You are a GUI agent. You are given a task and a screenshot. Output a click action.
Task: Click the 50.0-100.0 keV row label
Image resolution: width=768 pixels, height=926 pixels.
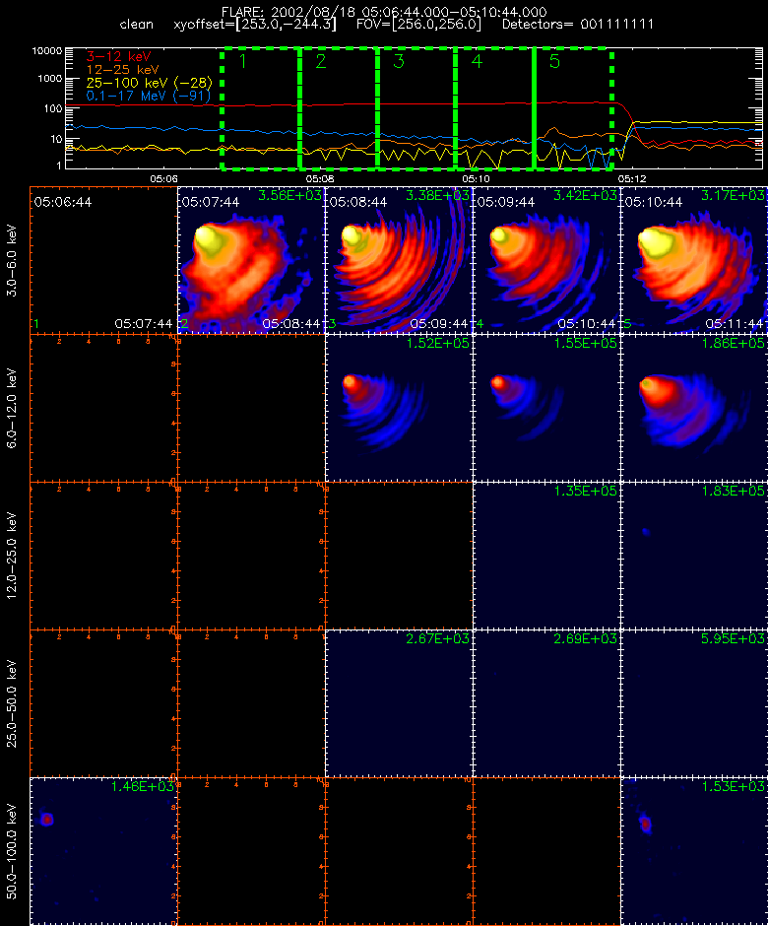(13, 851)
